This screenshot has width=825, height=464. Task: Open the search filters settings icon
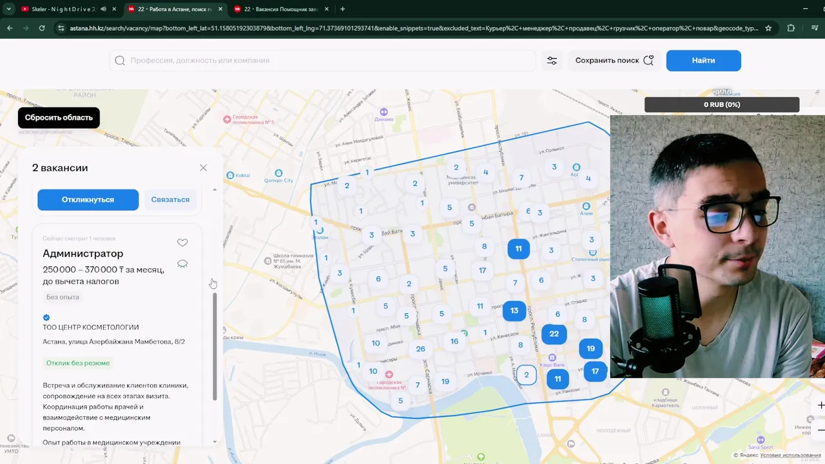(552, 61)
